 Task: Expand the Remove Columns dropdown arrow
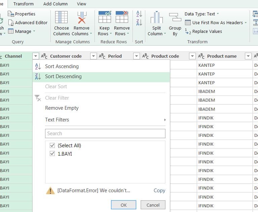point(91,34)
